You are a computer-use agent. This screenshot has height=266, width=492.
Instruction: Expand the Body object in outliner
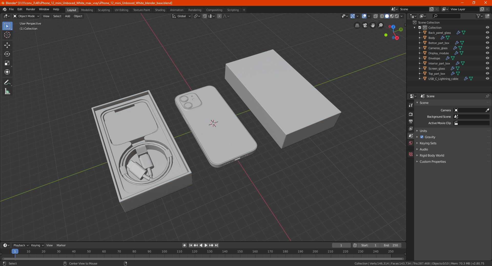coord(420,38)
